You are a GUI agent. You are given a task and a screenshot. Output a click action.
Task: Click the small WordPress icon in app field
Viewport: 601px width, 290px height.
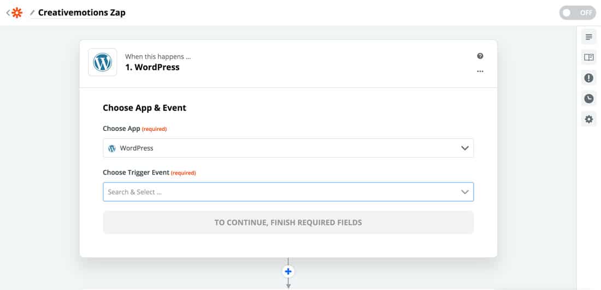tap(112, 148)
